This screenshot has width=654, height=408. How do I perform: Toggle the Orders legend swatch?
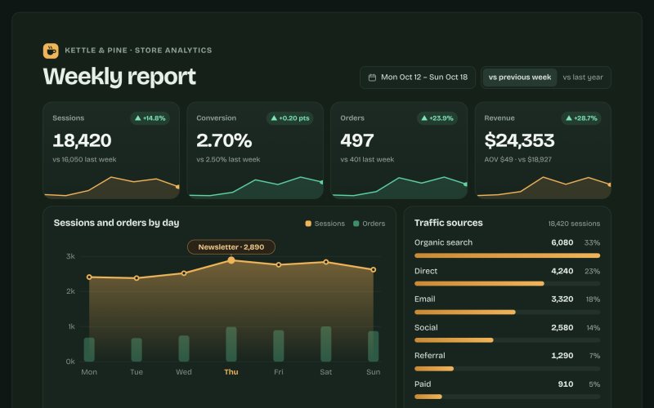(x=356, y=224)
